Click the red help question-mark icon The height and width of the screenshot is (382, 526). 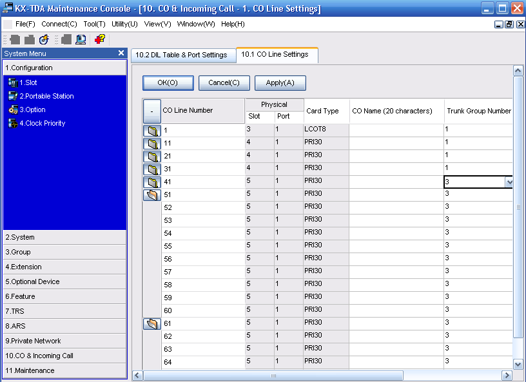click(x=100, y=39)
